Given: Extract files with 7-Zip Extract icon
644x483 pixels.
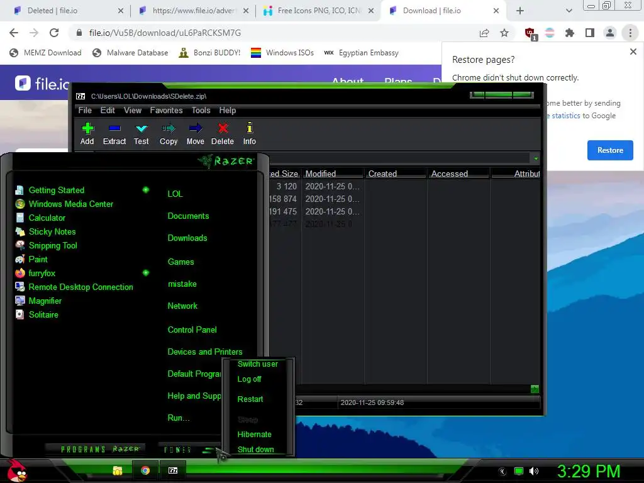Looking at the screenshot, I should [114, 134].
